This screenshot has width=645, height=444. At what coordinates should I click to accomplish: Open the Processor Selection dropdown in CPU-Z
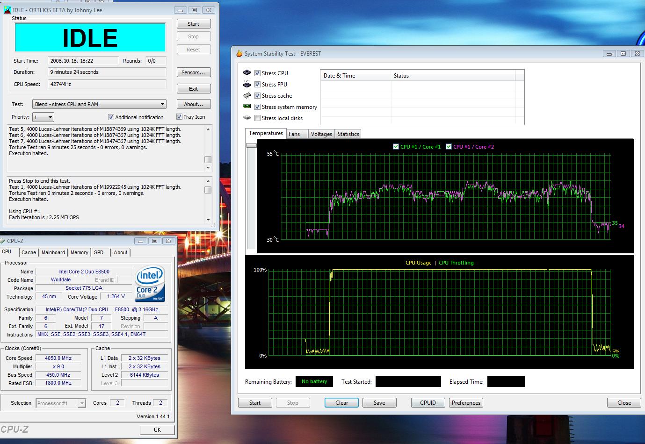pyautogui.click(x=61, y=403)
